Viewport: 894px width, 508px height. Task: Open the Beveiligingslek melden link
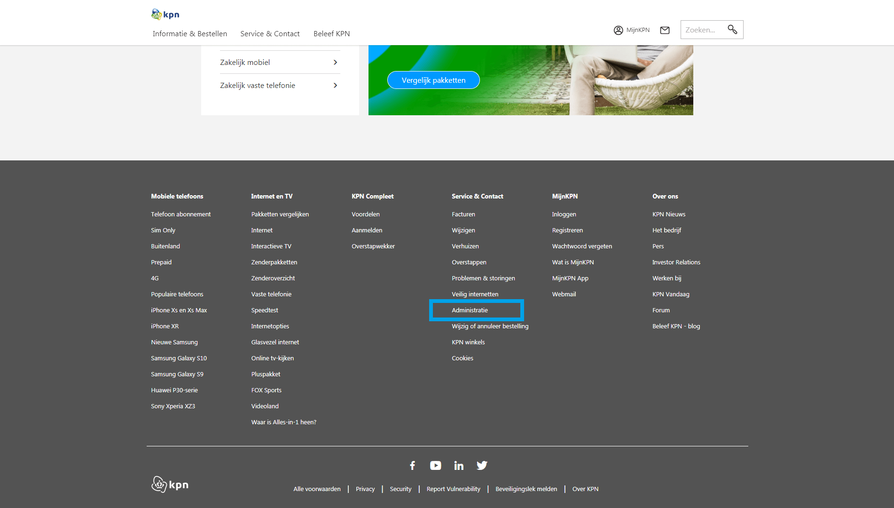pos(526,489)
